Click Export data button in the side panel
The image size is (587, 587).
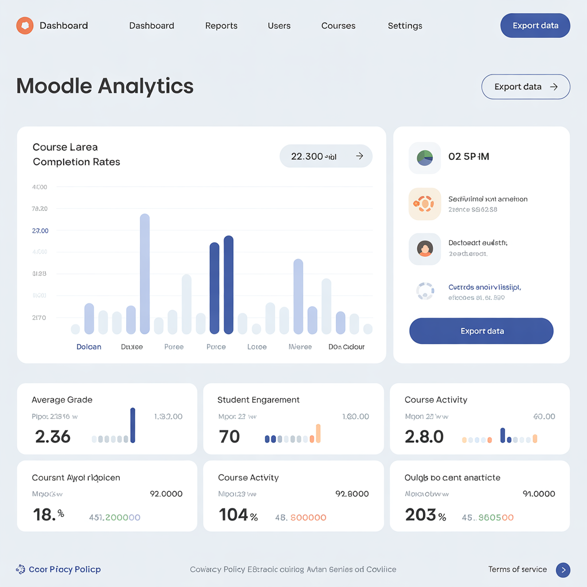pos(481,331)
